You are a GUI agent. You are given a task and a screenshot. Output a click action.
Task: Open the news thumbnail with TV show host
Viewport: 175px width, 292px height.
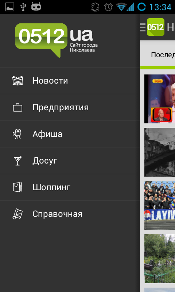tap(160, 99)
